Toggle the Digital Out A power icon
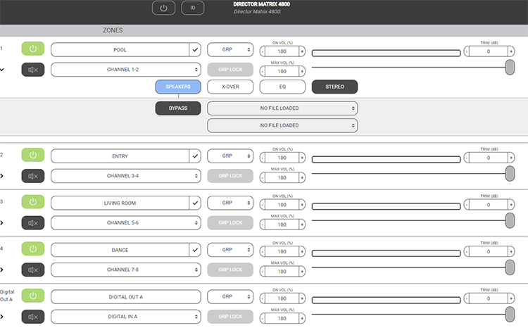Image resolution: width=528 pixels, height=328 pixels. point(33,297)
